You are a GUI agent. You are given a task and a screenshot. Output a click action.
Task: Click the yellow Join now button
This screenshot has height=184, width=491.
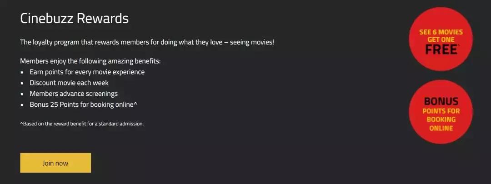[x=55, y=163]
